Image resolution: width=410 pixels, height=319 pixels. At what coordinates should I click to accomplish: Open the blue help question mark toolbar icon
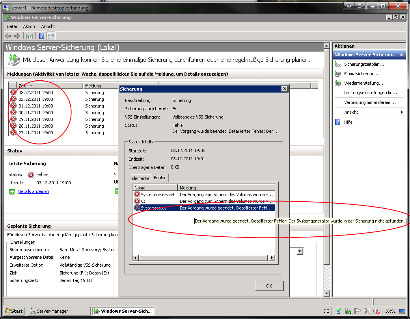point(41,36)
